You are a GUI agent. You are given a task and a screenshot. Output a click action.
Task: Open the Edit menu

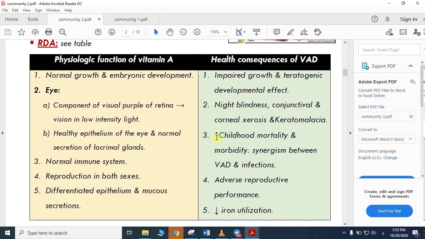(x=15, y=10)
